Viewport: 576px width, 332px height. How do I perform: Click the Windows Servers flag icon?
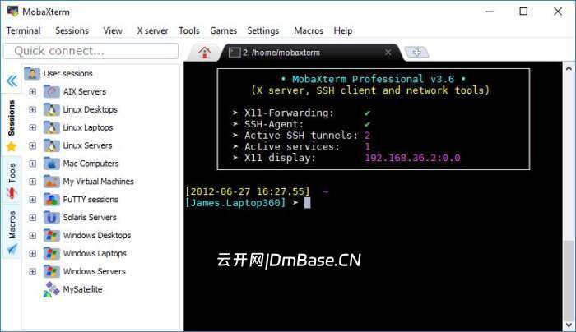point(51,271)
